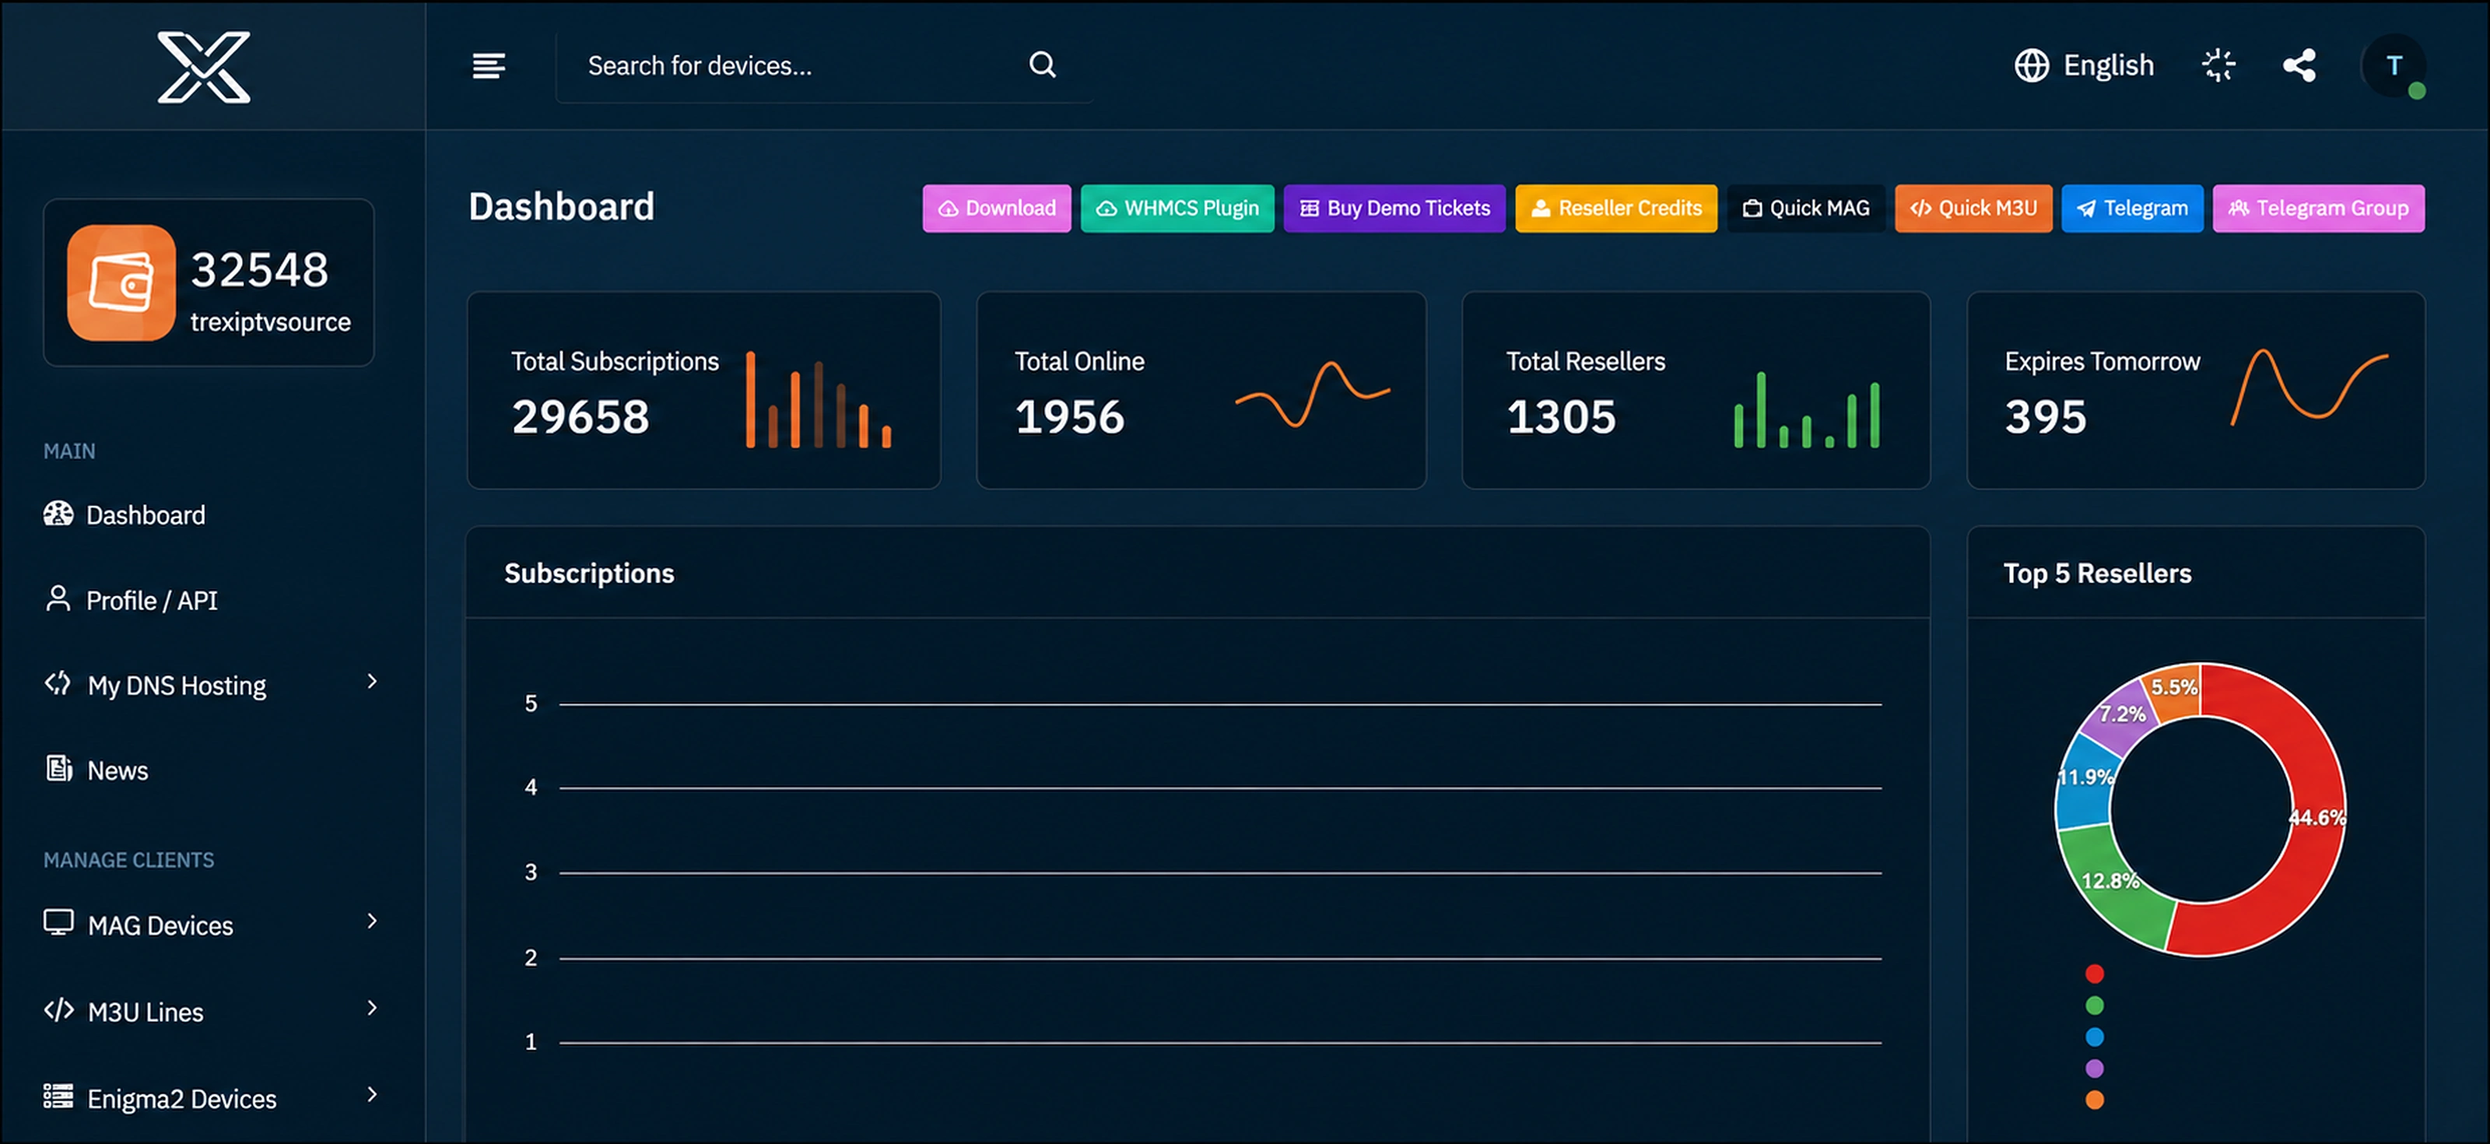Click the red legend dot under the donut
Viewport: 2490px width, 1144px height.
click(2094, 973)
